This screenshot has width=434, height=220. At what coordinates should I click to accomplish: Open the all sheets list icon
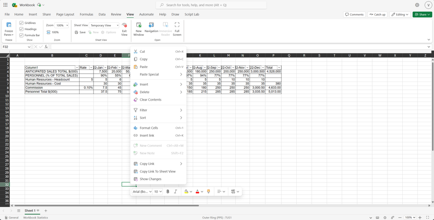coord(19,210)
